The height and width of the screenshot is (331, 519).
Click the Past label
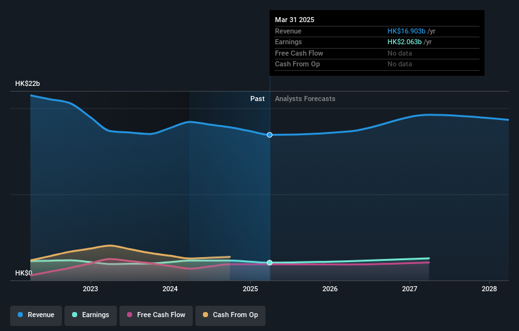coord(257,99)
